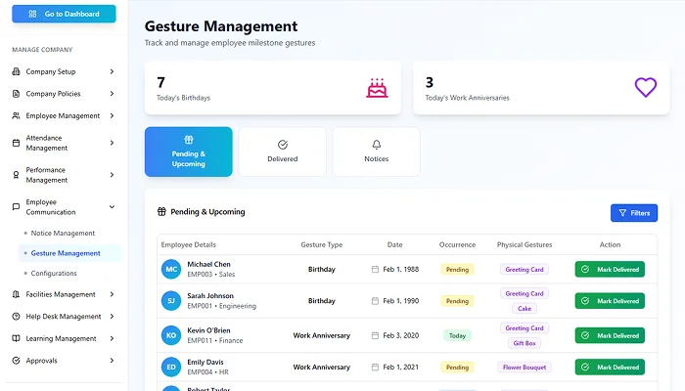The width and height of the screenshot is (685, 391).
Task: Click the work anniversaries heart icon
Action: click(645, 88)
